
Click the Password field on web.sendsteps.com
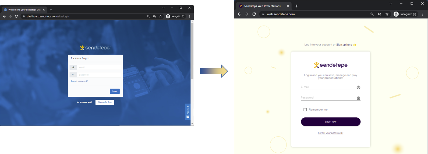(331, 98)
